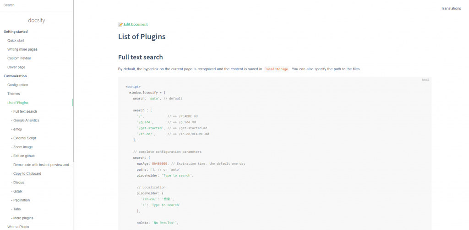Jump to the Disqus section
469x230 pixels.
(x=18, y=182)
